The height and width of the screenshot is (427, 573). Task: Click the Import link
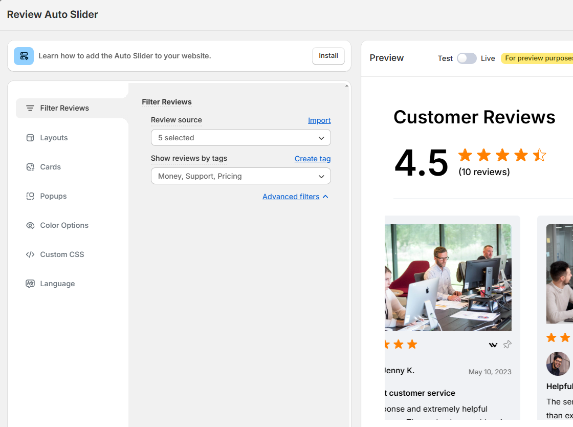(319, 120)
